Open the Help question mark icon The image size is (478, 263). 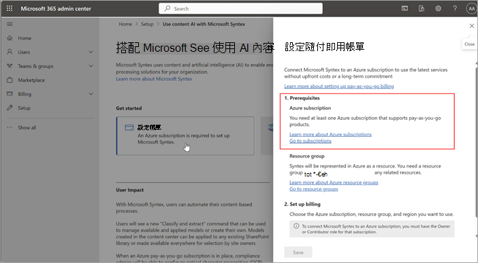tap(455, 9)
